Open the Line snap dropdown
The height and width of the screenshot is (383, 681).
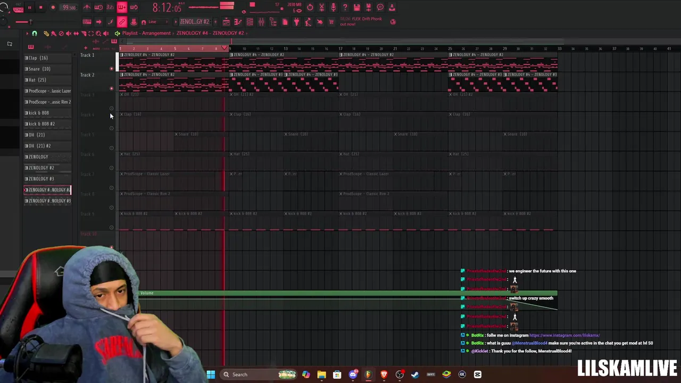click(x=157, y=22)
